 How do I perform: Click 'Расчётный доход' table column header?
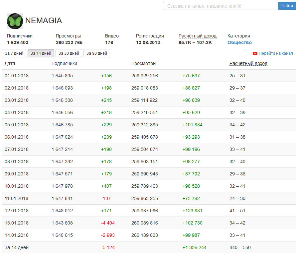click(x=248, y=63)
